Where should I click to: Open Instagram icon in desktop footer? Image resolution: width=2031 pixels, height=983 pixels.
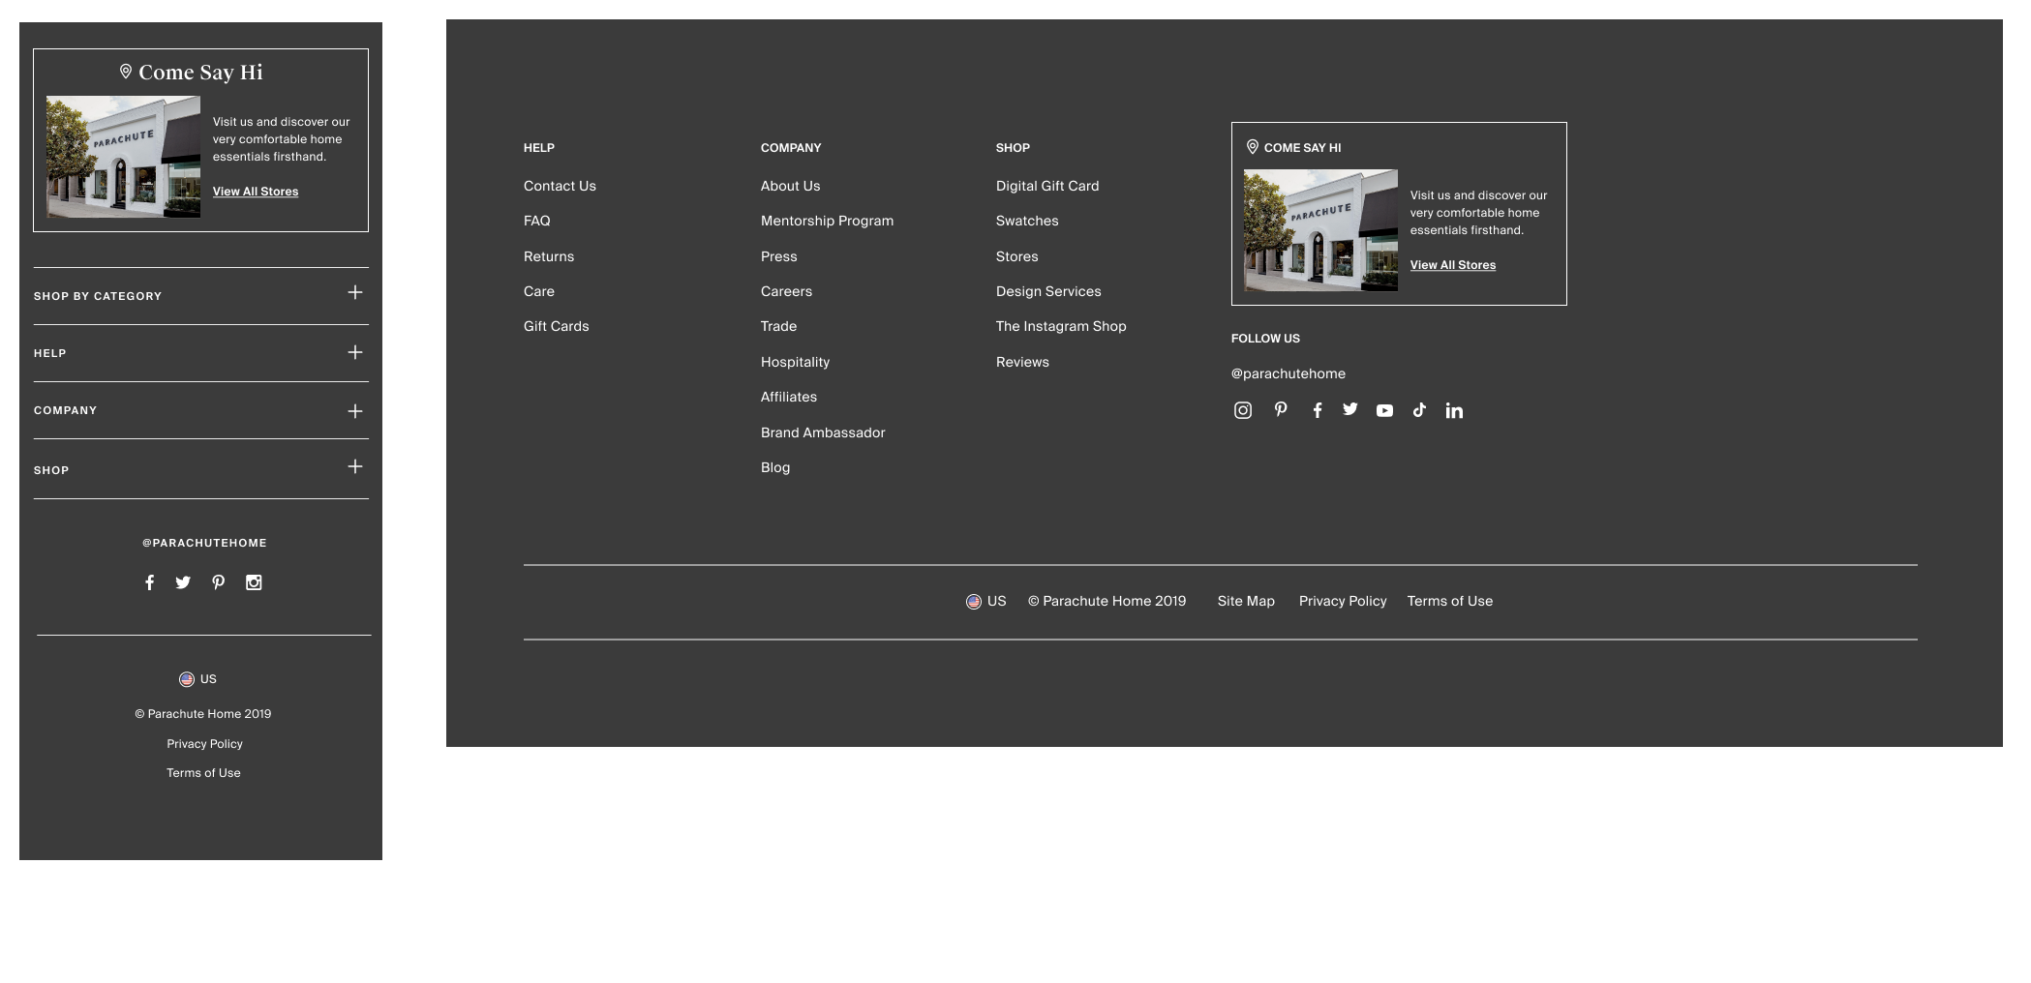click(1243, 410)
